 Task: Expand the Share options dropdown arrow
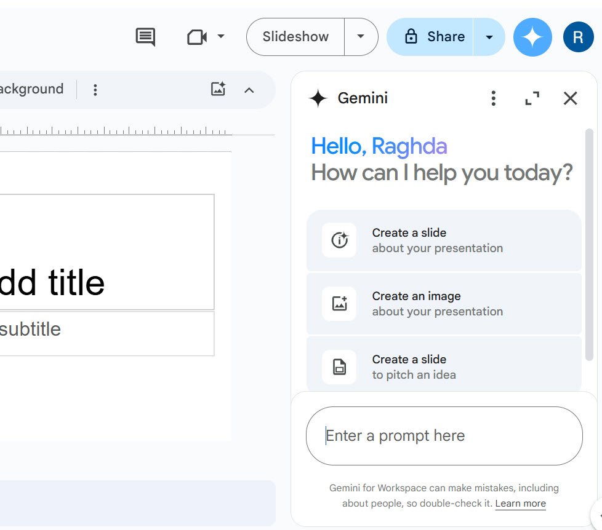(489, 37)
